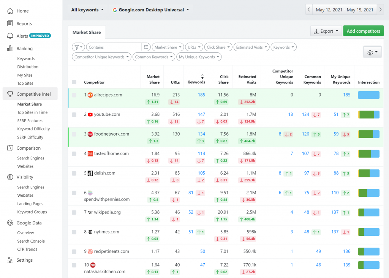Open the URLs filter dropdown

coord(194,47)
